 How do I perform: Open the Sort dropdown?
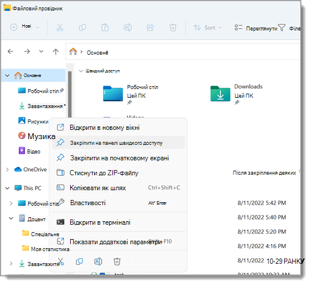pos(207,28)
